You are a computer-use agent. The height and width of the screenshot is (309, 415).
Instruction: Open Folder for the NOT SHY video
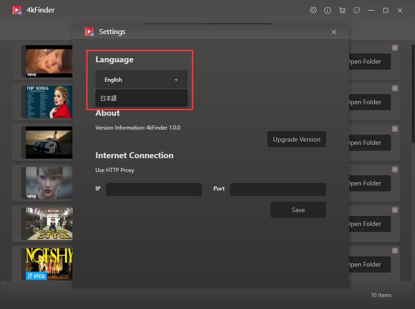(369, 265)
